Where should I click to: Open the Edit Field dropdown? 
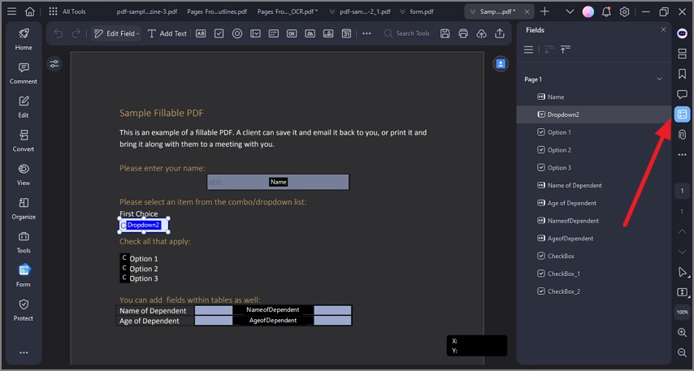coord(116,33)
